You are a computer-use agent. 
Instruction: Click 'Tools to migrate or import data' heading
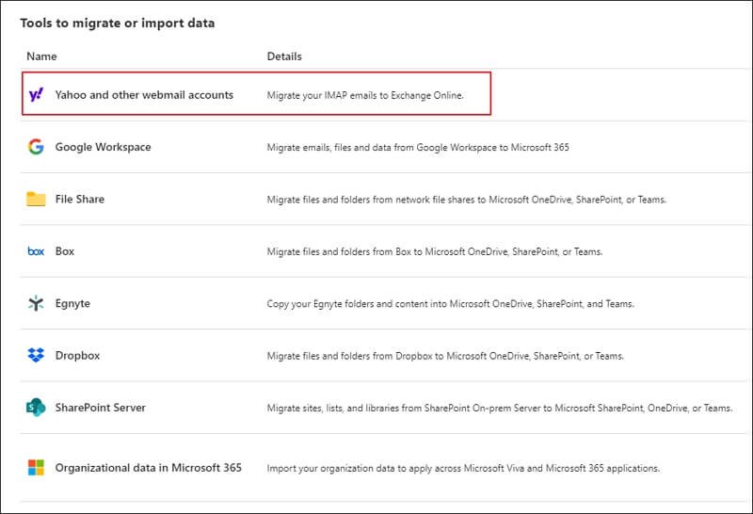pyautogui.click(x=118, y=23)
